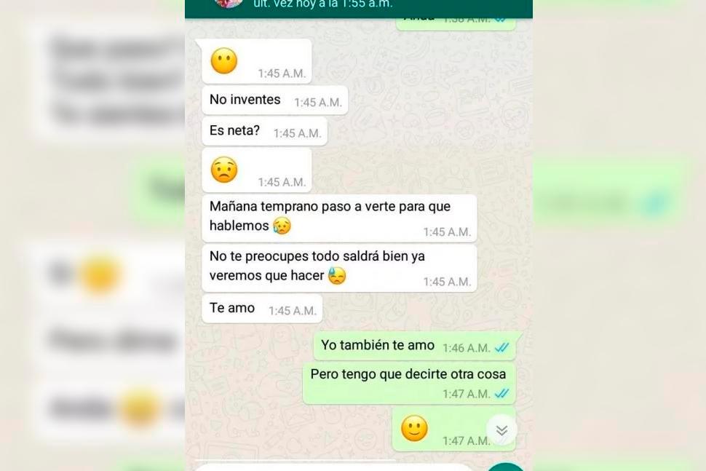Select the 'Mañana temprano paso a verte' message
The image size is (706, 471).
click(x=339, y=218)
